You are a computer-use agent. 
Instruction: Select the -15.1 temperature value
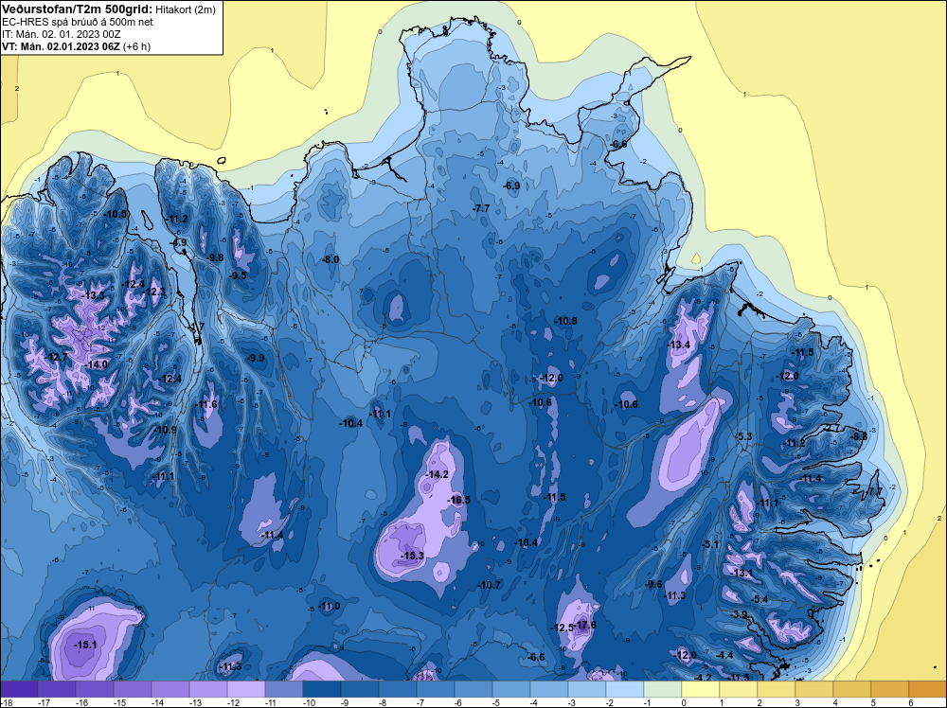(85, 645)
